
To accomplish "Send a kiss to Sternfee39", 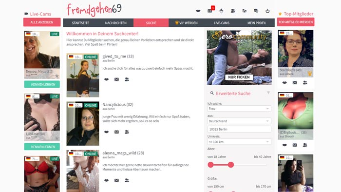I will click(284, 83).
